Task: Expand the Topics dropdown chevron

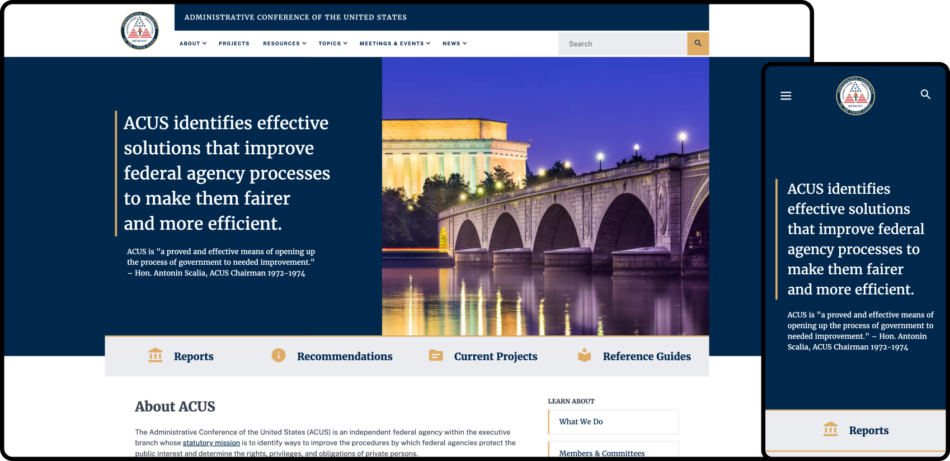Action: 345,43
